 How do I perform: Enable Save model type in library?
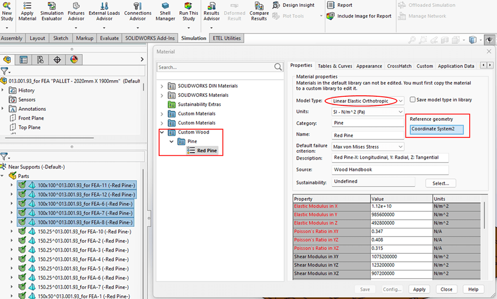coord(413,100)
